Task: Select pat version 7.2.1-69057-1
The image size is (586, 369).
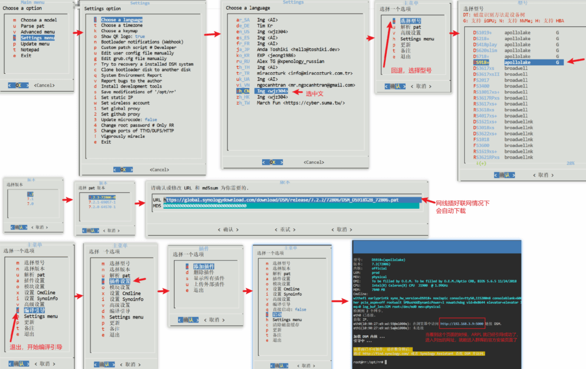Action: pyautogui.click(x=102, y=202)
